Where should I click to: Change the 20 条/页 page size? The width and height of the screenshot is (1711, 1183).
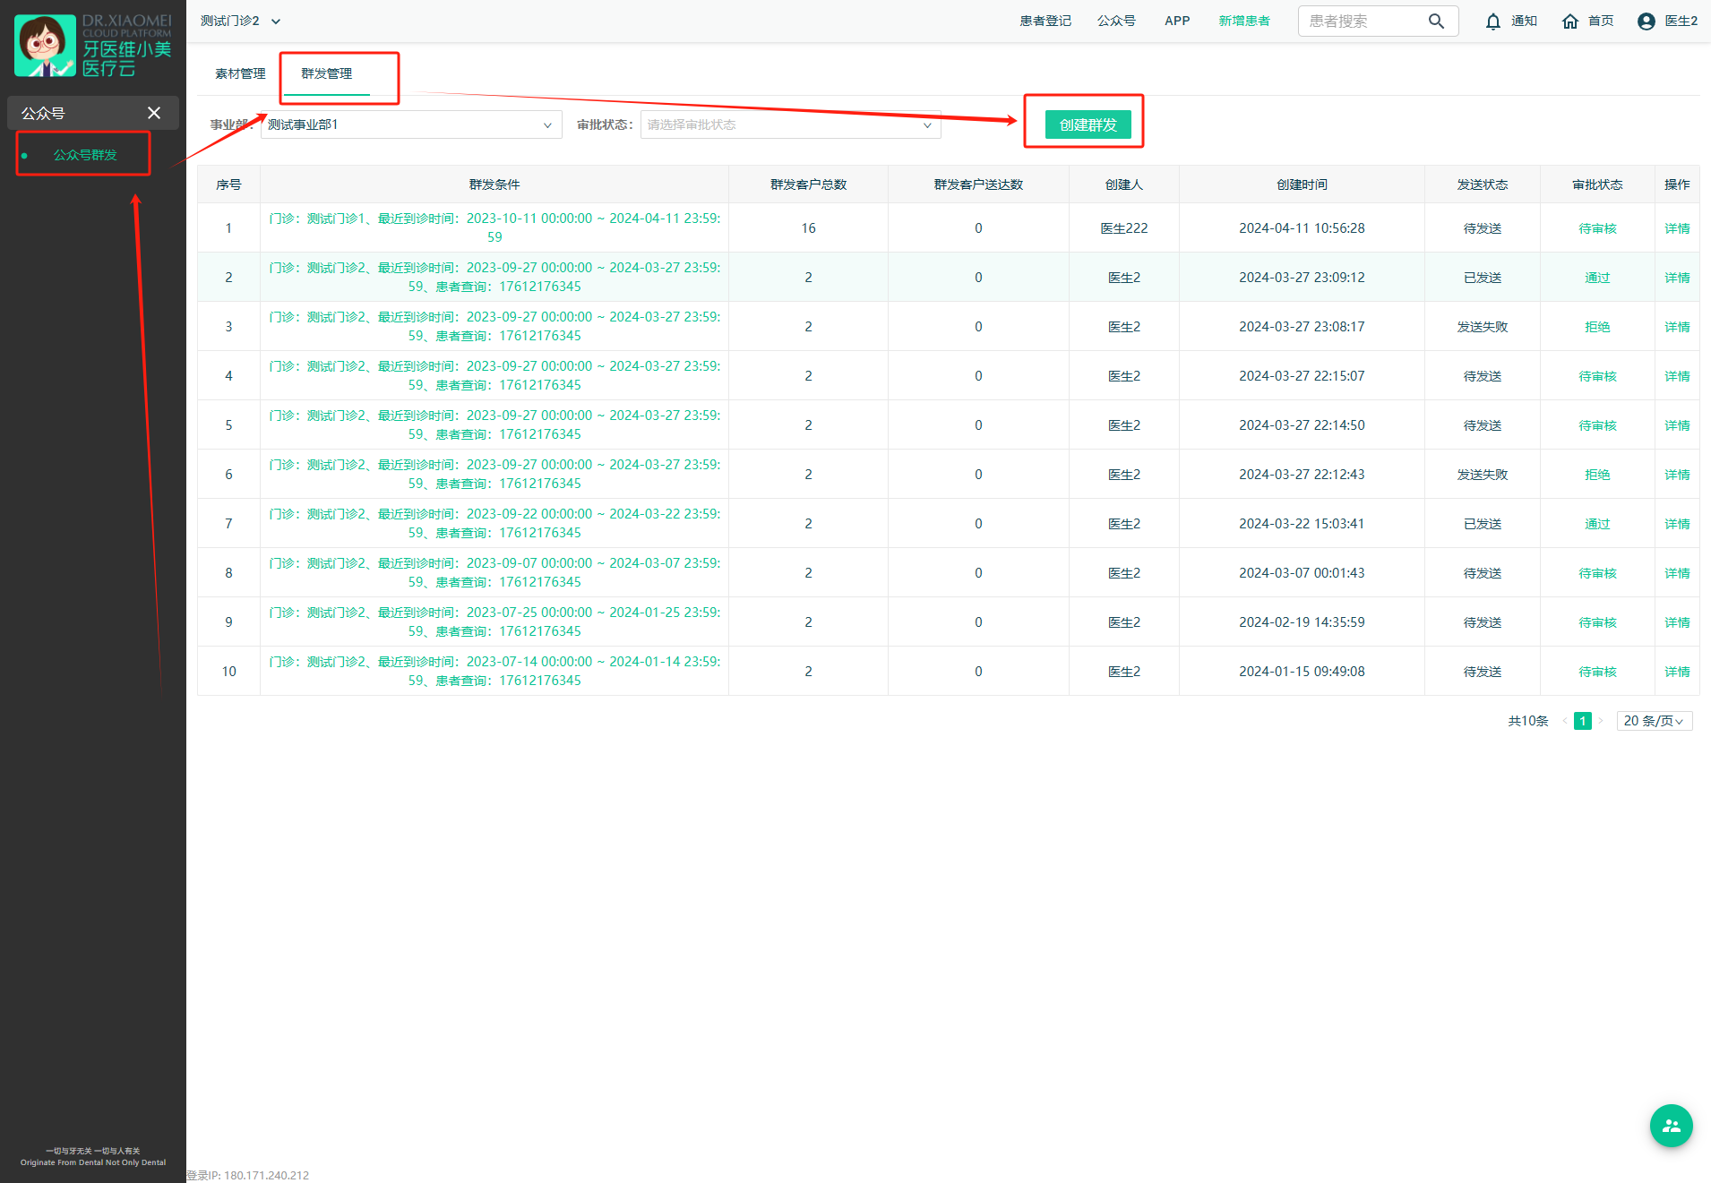(1654, 721)
